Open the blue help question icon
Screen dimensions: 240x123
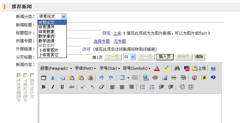pyautogui.click(x=213, y=68)
